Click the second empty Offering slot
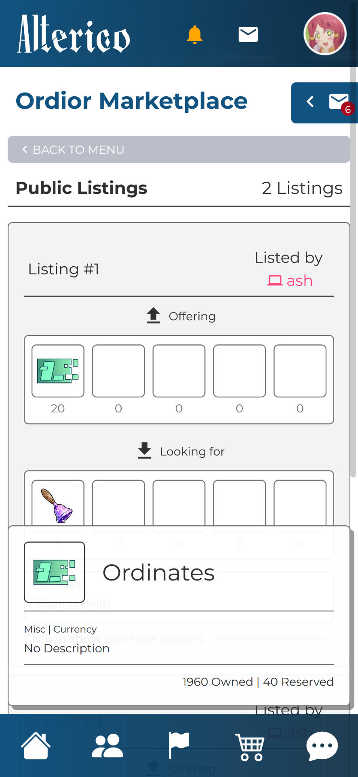Image resolution: width=358 pixels, height=777 pixels. pos(118,371)
